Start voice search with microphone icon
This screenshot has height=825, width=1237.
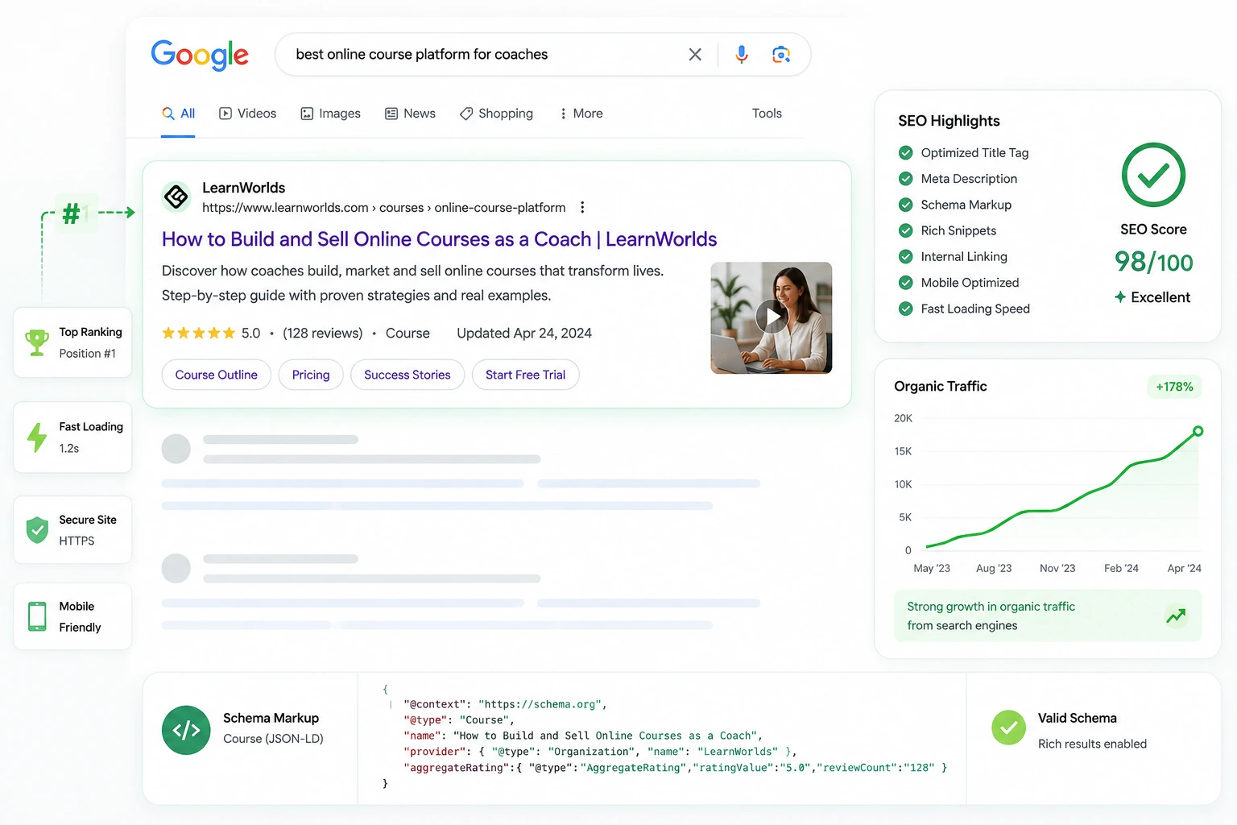pos(742,54)
